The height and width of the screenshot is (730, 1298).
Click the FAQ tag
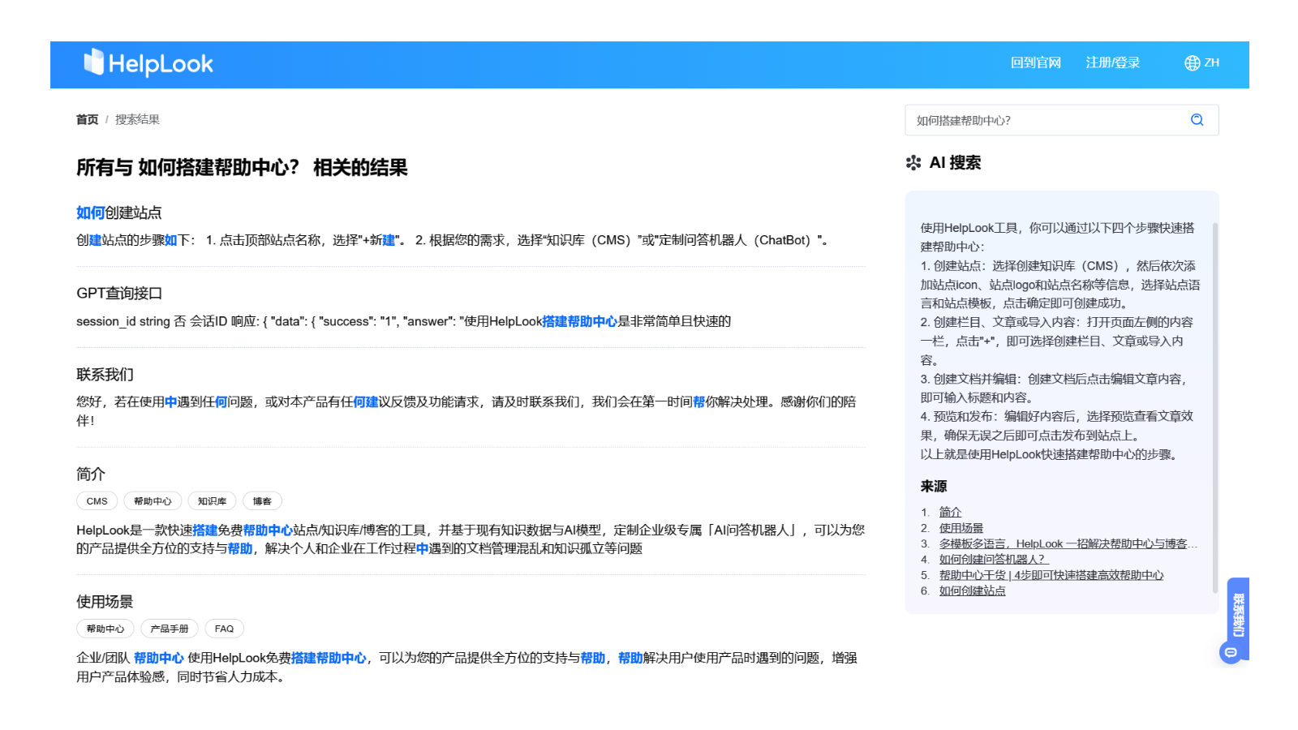point(225,629)
